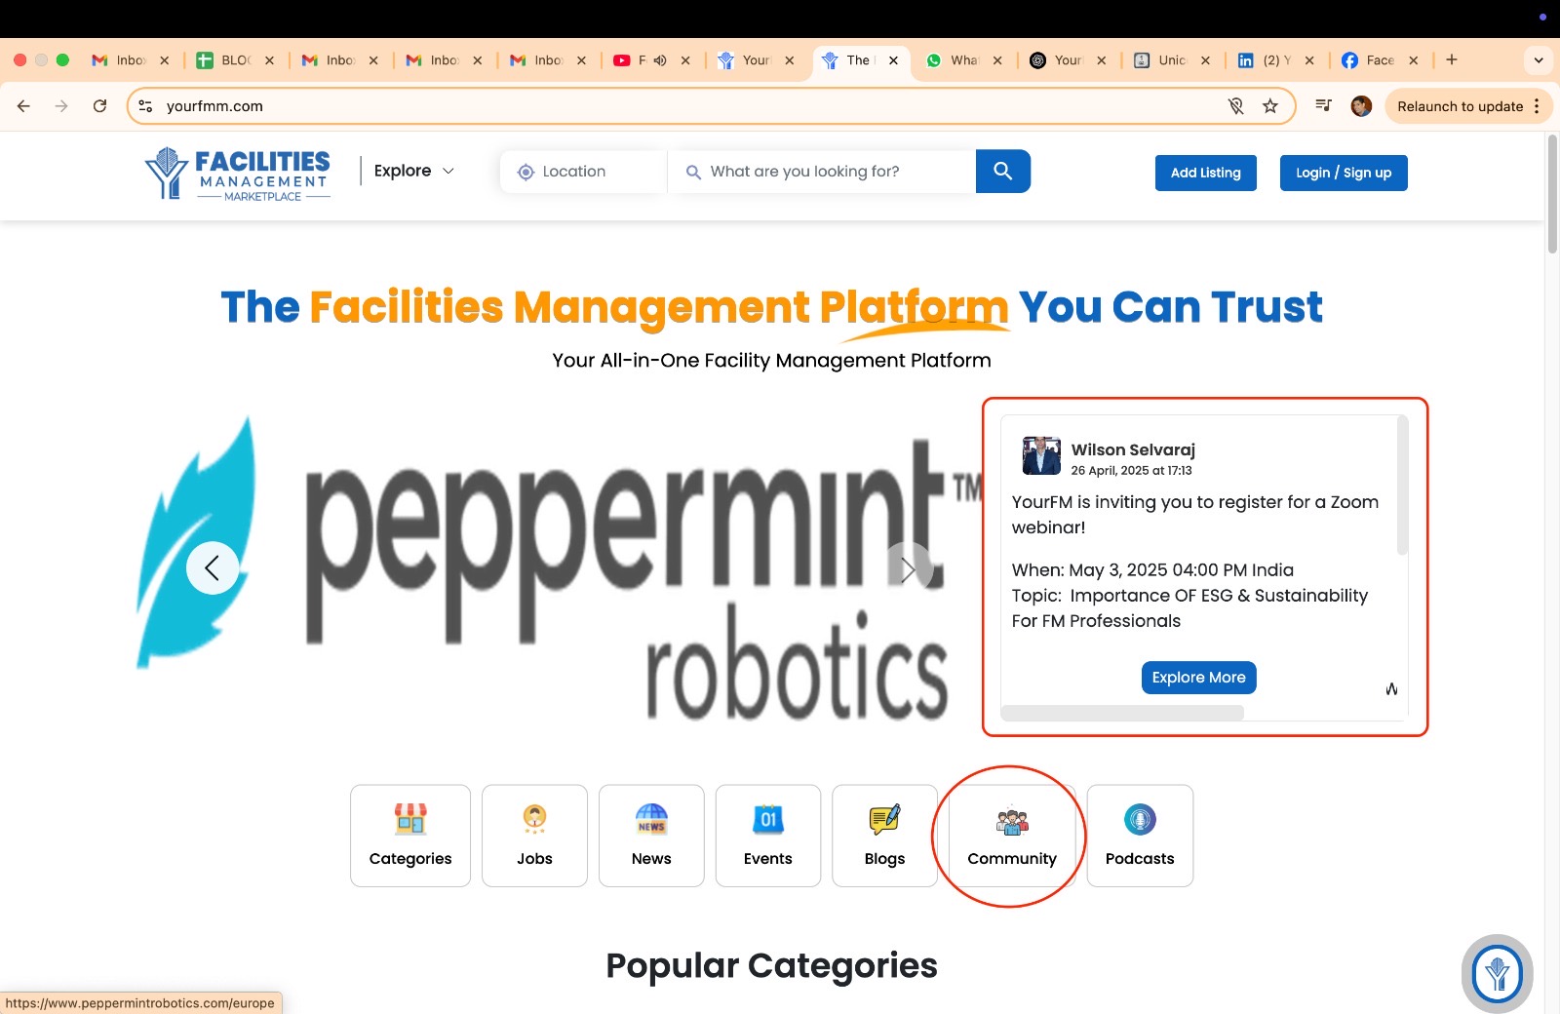Open the Community people tile
Image resolution: width=1560 pixels, height=1014 pixels.
[1012, 836]
